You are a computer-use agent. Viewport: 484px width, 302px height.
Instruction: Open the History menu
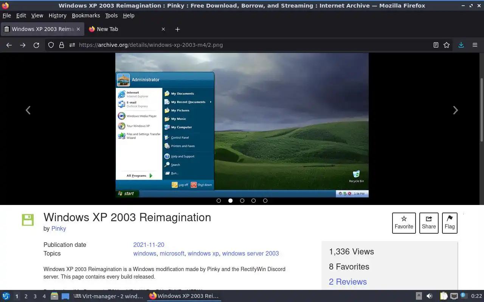point(57,15)
